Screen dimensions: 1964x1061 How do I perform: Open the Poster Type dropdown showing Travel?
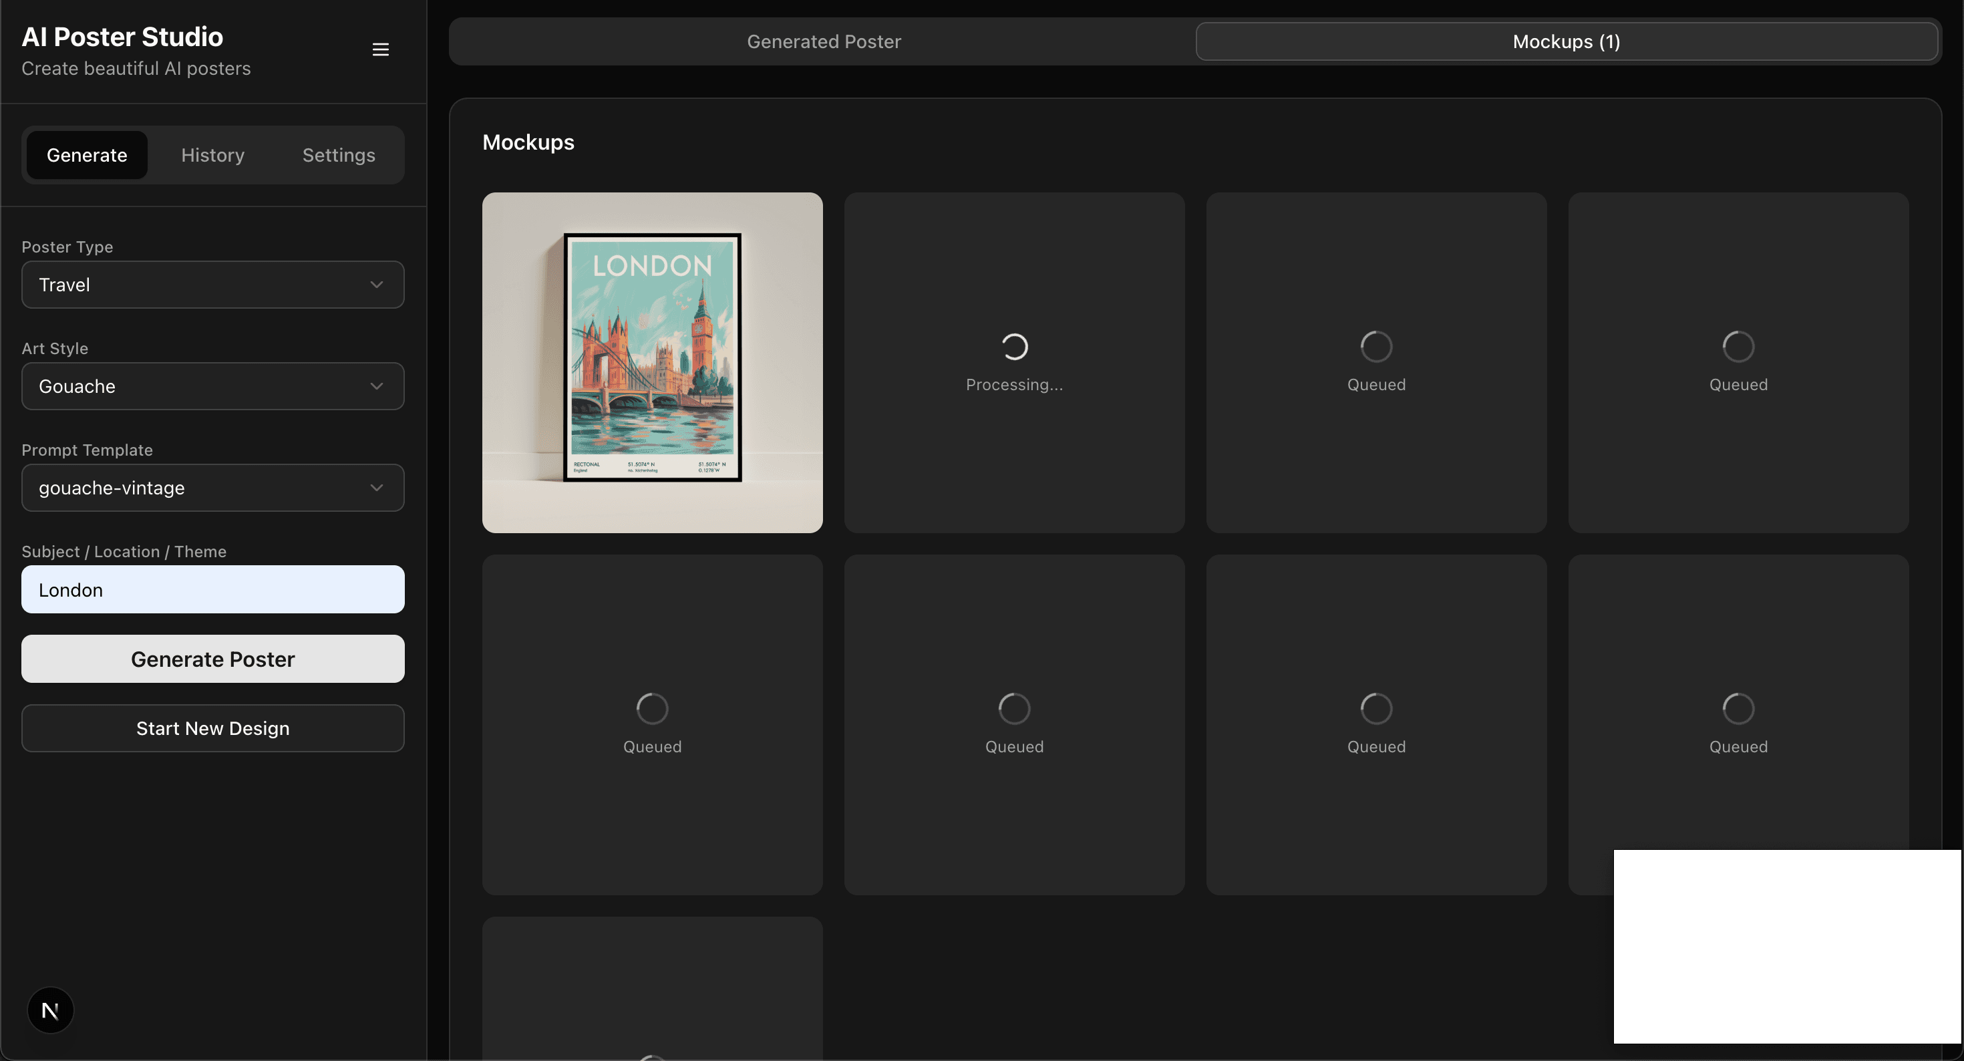click(x=212, y=285)
